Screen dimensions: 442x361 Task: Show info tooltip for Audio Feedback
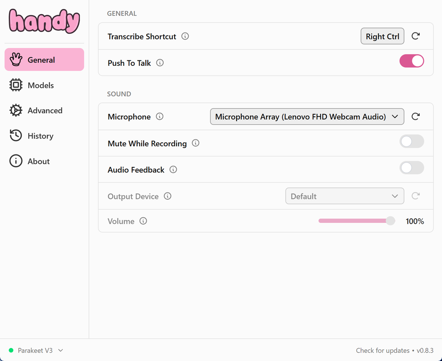coord(173,169)
